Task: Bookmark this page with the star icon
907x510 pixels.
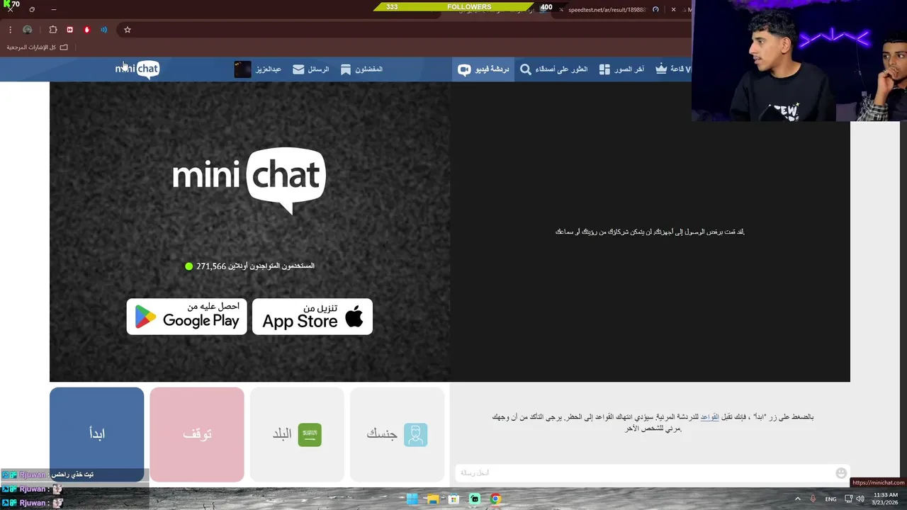Action: click(x=128, y=30)
